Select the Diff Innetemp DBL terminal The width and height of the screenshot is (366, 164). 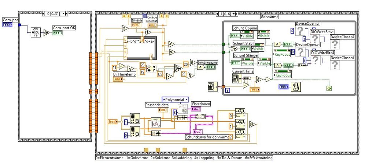(x=118, y=79)
